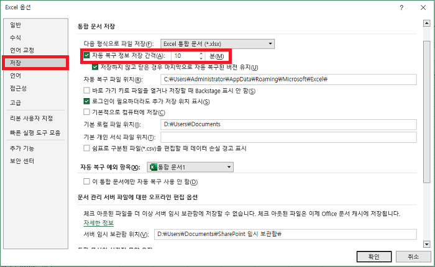Toggle 자동 복구 정보 저장 간격 checkbox
Viewport: 435px width, 267px height.
point(86,55)
